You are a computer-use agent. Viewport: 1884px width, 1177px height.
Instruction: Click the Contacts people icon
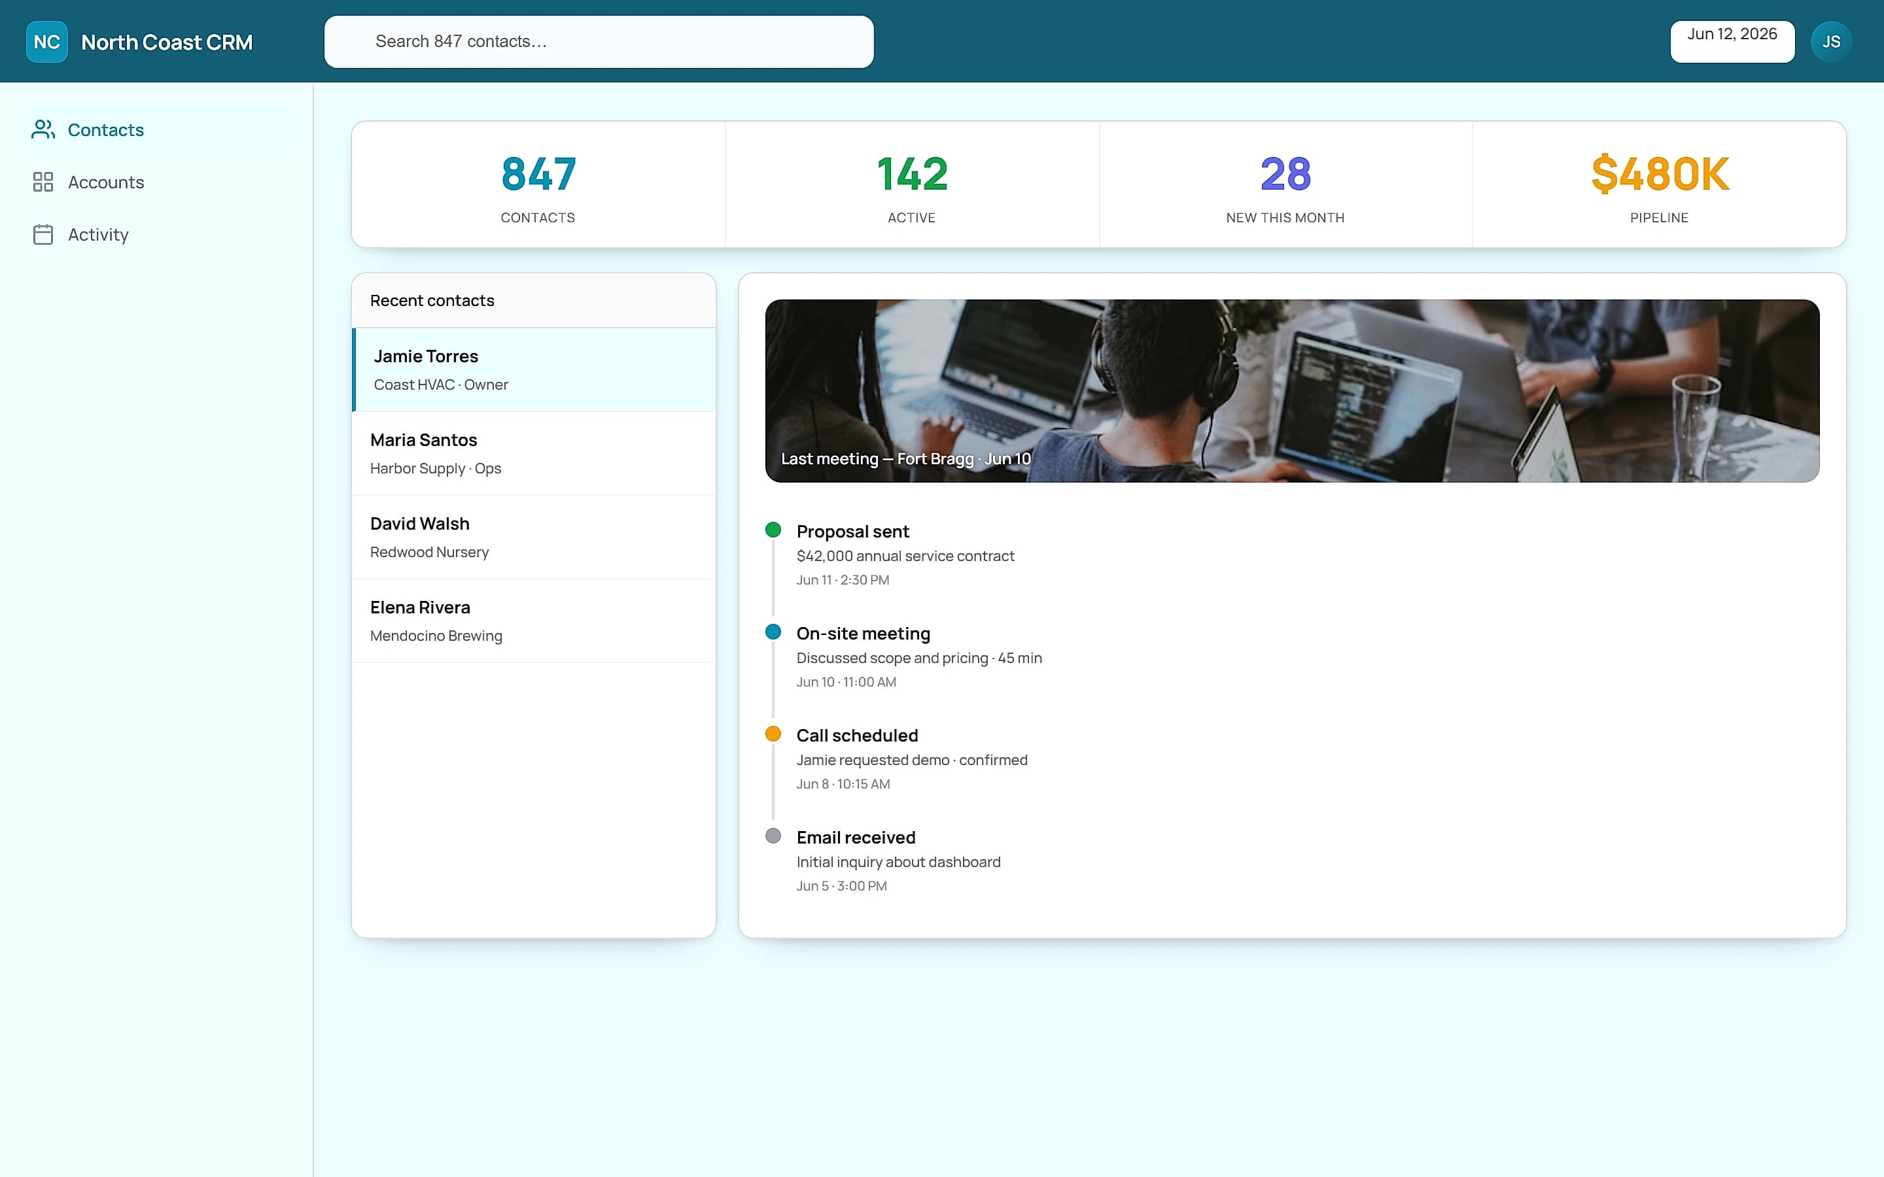(x=44, y=129)
